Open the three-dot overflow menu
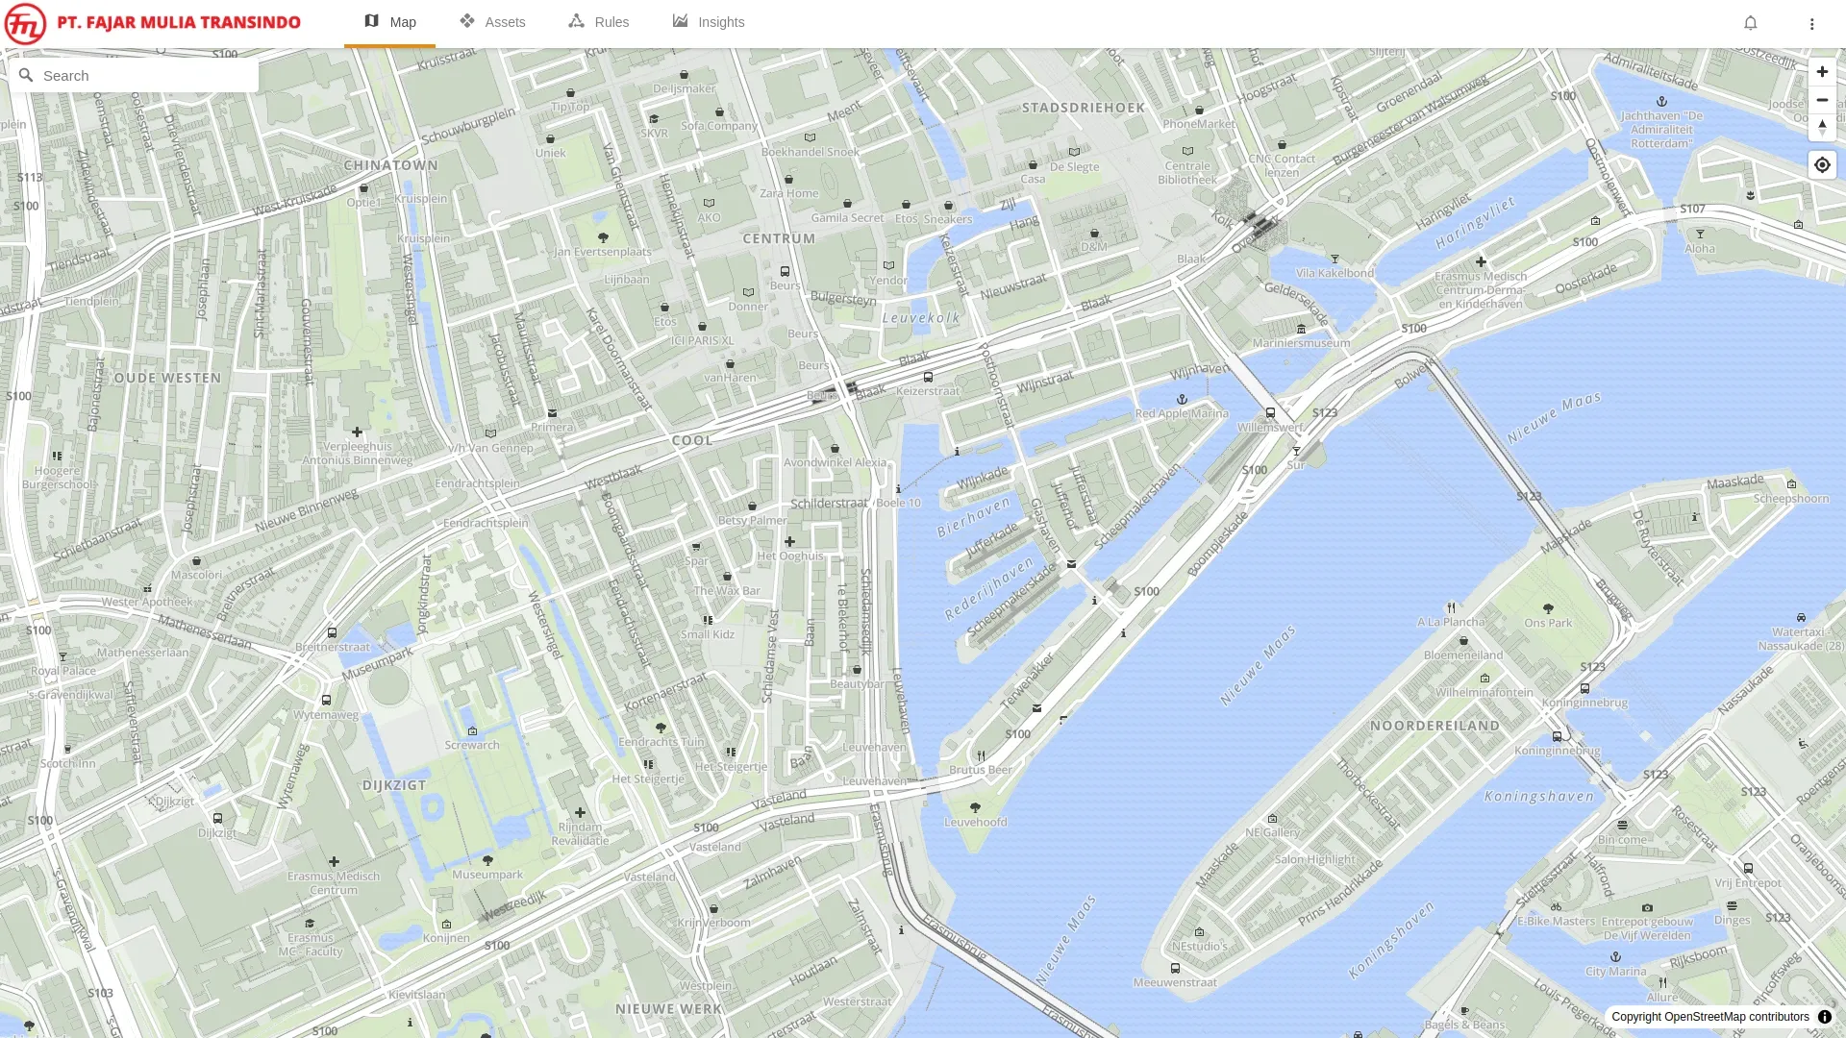The width and height of the screenshot is (1846, 1038). (1811, 23)
